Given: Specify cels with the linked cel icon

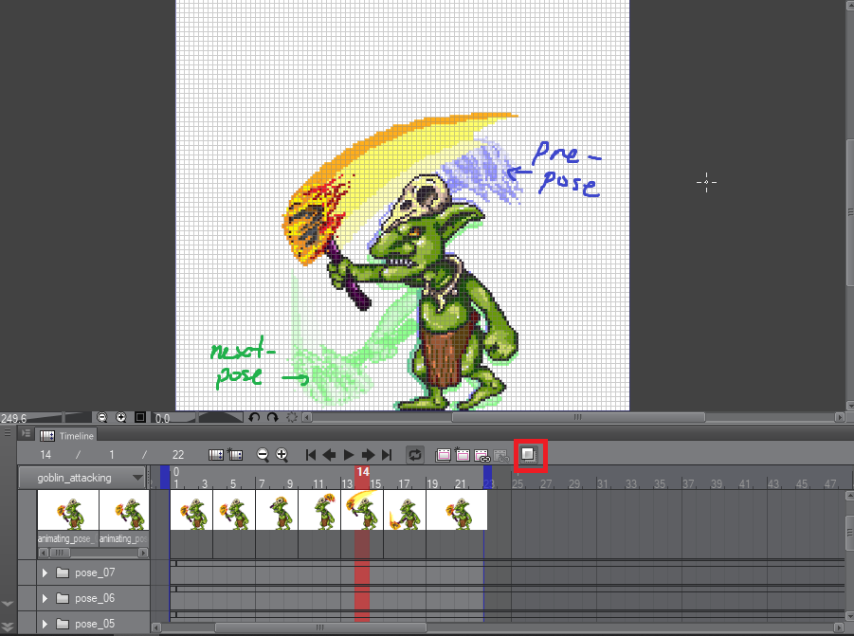Looking at the screenshot, I should pos(482,455).
